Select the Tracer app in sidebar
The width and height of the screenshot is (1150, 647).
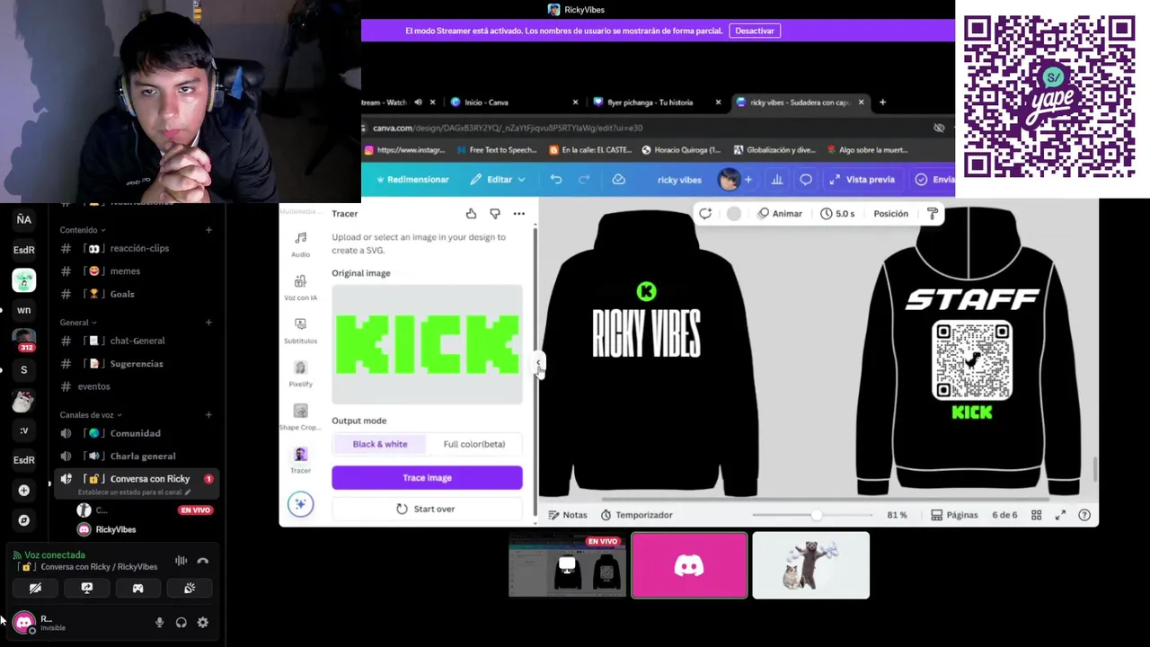[x=300, y=459]
